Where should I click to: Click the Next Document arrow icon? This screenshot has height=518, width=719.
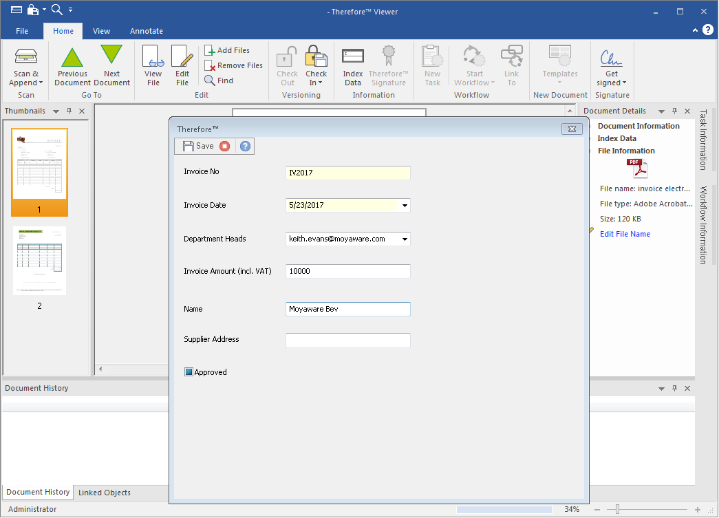coord(111,55)
